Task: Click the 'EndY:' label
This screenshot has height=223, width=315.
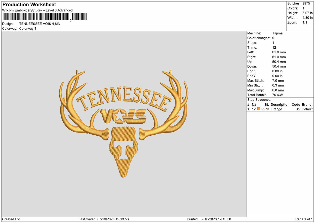Action: (252, 76)
